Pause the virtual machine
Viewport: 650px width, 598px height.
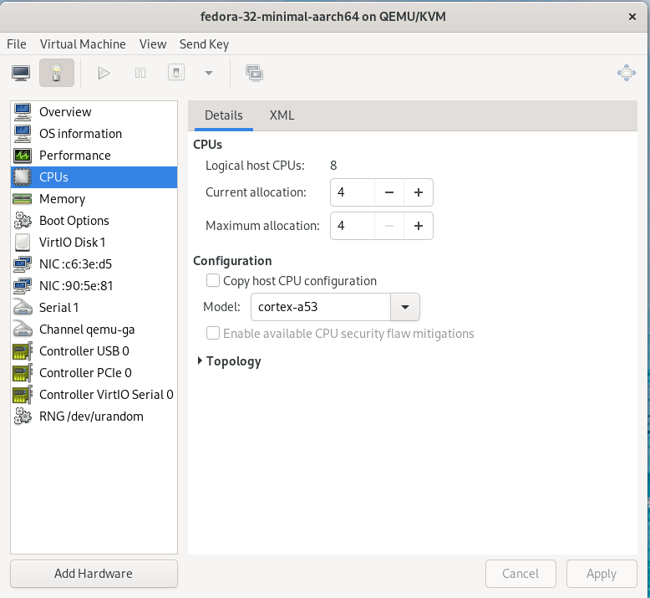pyautogui.click(x=140, y=73)
